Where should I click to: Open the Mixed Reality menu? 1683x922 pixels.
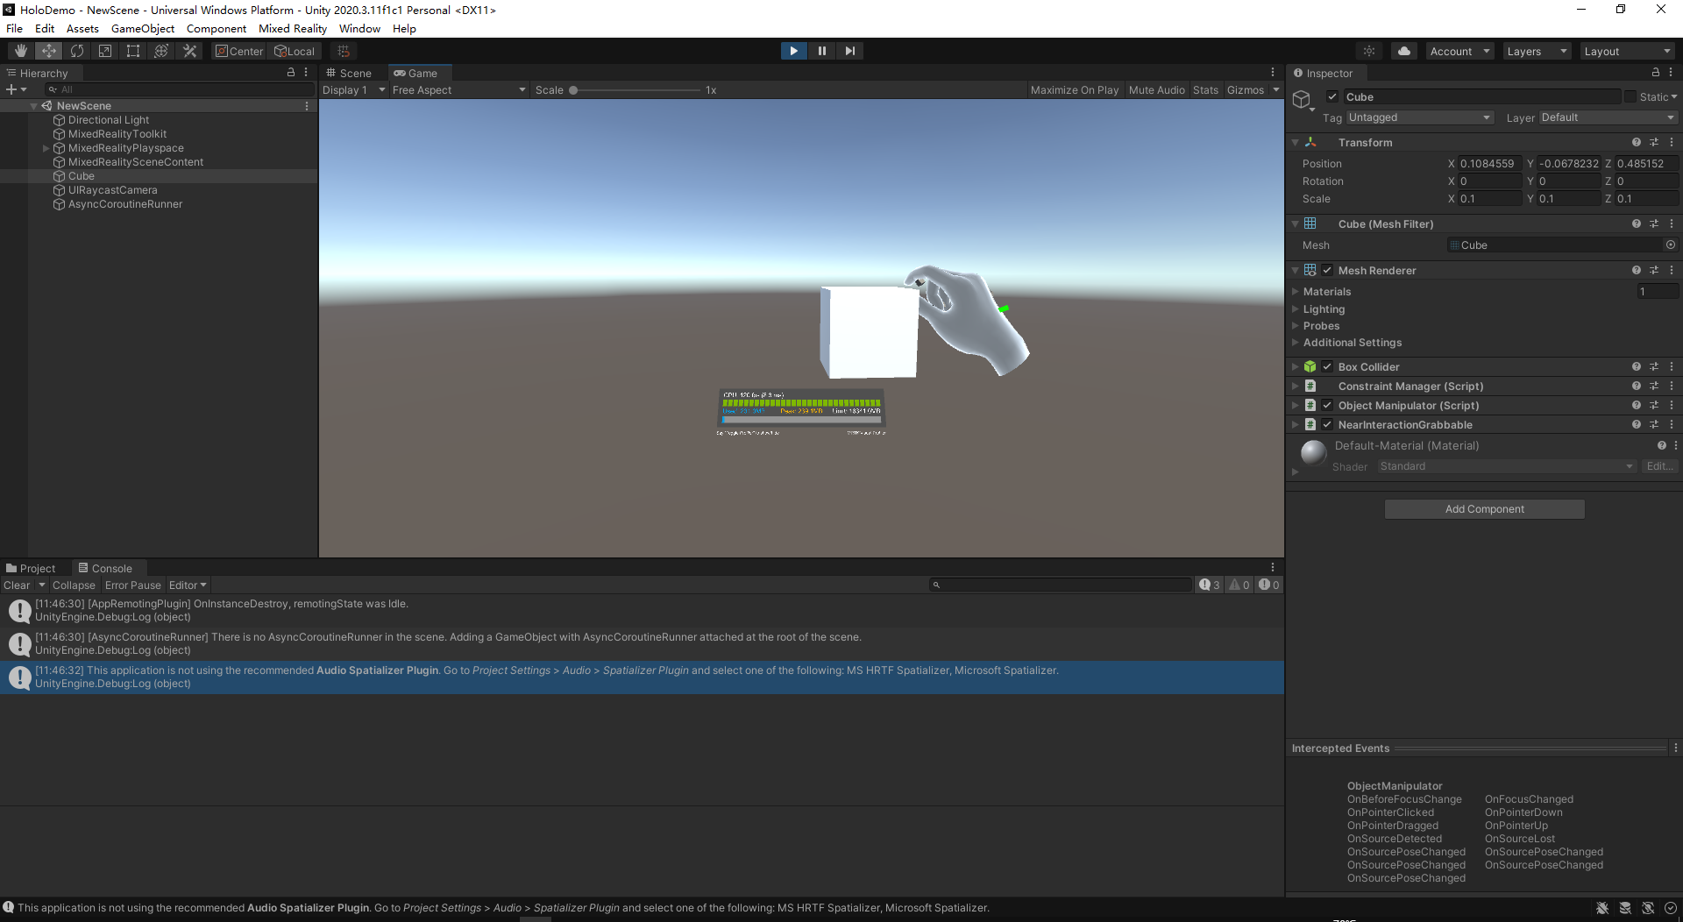point(293,28)
